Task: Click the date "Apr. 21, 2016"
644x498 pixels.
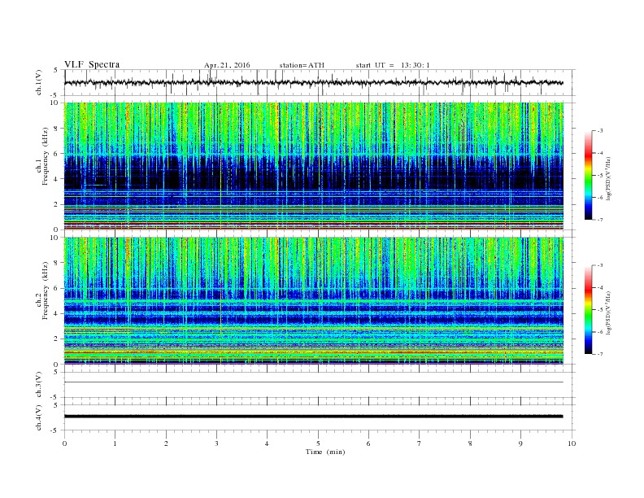Action: (227, 65)
